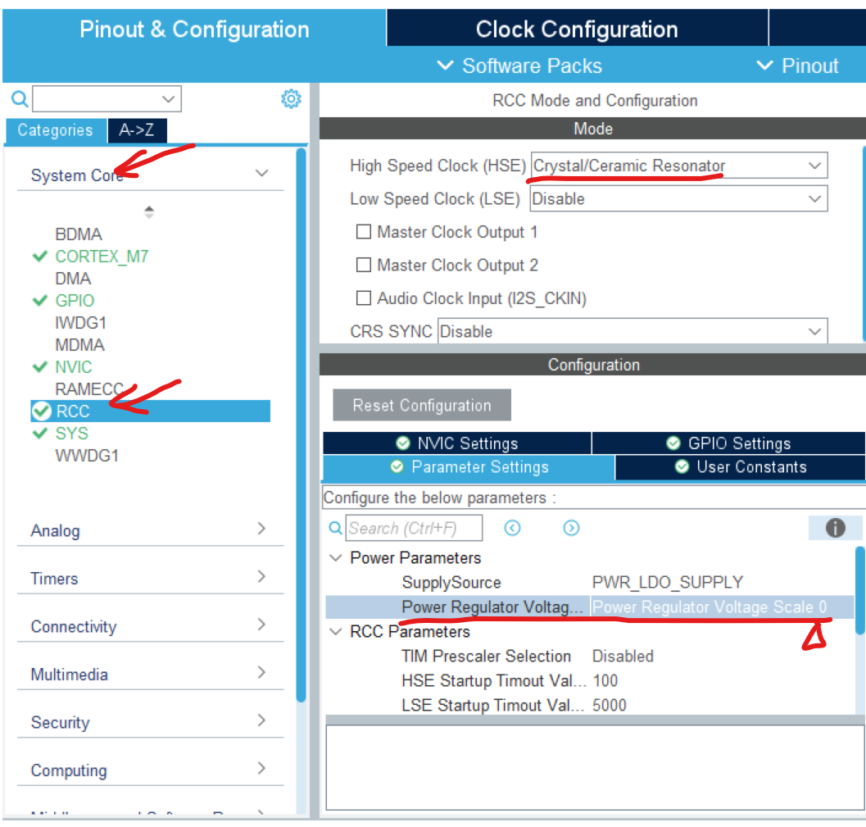866x827 pixels.
Task: Enable Master Clock Output 2 checkbox
Action: 364,265
